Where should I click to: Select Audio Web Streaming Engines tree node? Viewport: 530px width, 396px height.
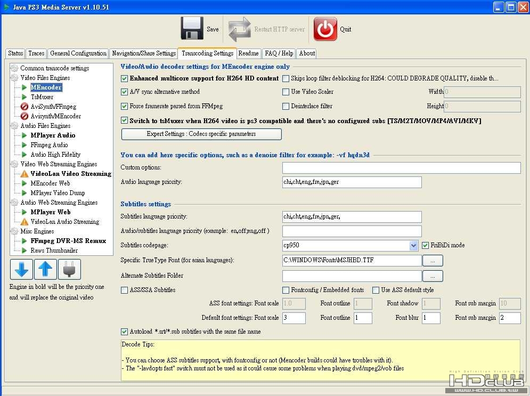[x=59, y=202]
